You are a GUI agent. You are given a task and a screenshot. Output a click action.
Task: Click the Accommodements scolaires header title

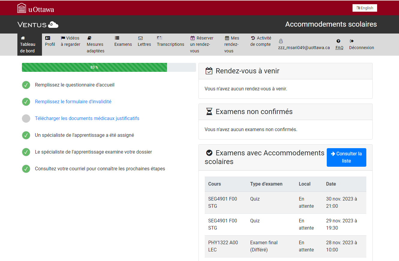point(331,24)
